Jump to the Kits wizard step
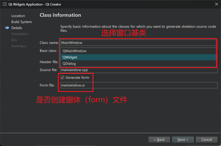 point(14,40)
